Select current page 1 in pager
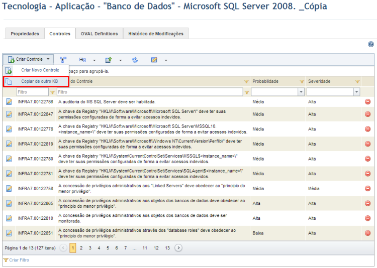Viewport: 377px width, 268px height. 73,248
